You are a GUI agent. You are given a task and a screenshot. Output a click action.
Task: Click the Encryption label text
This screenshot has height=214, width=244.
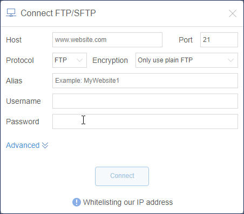(110, 60)
